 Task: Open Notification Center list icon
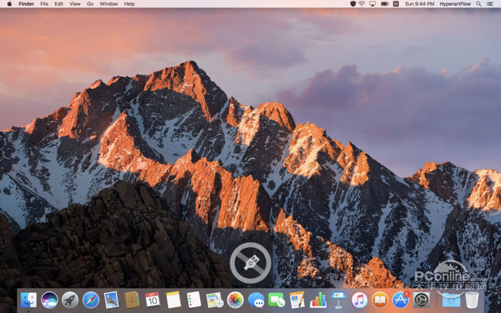(492, 4)
